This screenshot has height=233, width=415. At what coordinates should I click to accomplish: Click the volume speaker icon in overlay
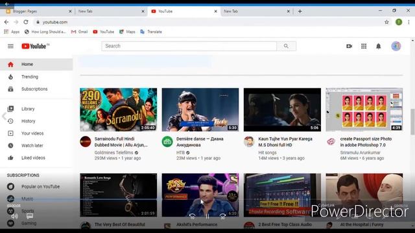(14, 216)
